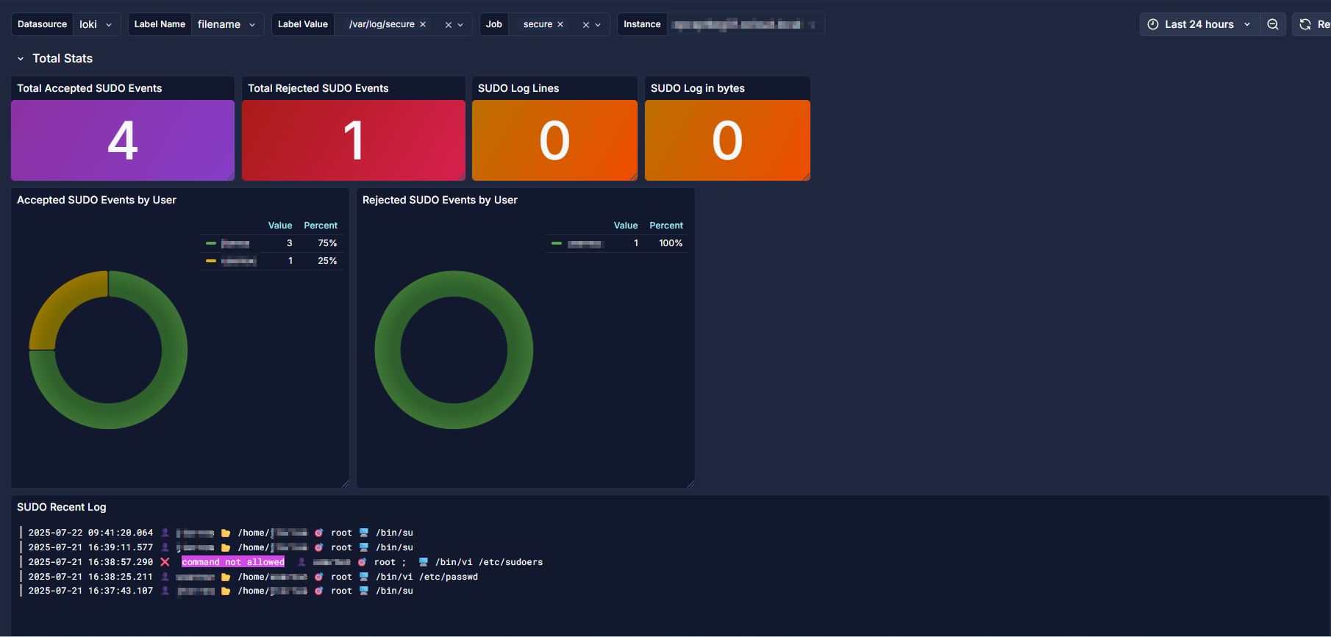This screenshot has width=1331, height=637.
Task: Click the user icon in 16:39:11.577 log row
Action: (165, 547)
